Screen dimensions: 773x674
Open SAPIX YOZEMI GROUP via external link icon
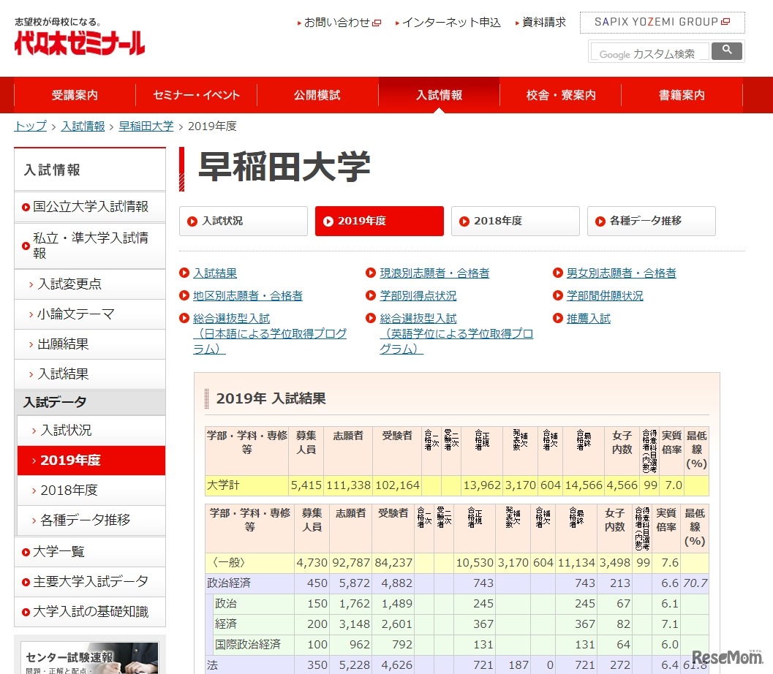724,22
